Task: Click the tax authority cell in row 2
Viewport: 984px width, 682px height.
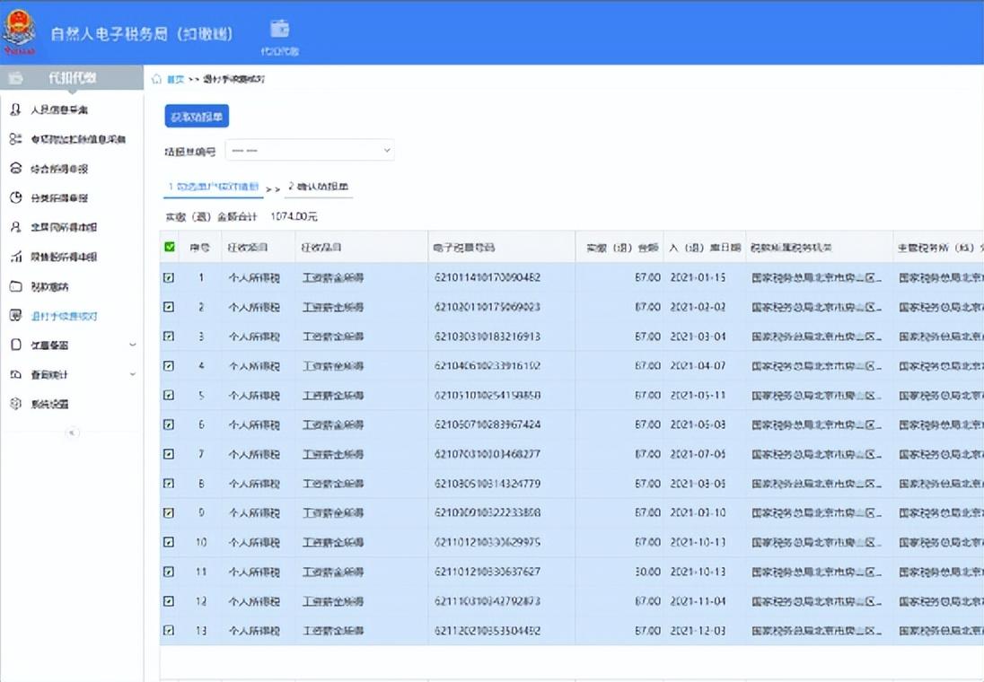Action: pyautogui.click(x=816, y=307)
